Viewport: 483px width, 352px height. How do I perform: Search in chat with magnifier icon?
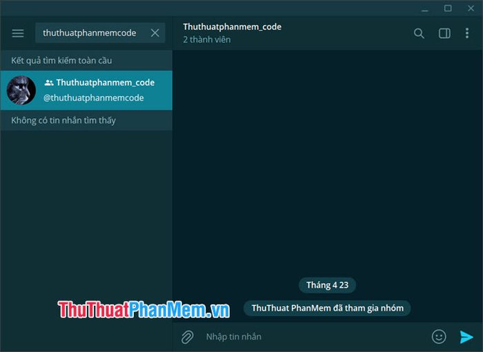click(419, 33)
